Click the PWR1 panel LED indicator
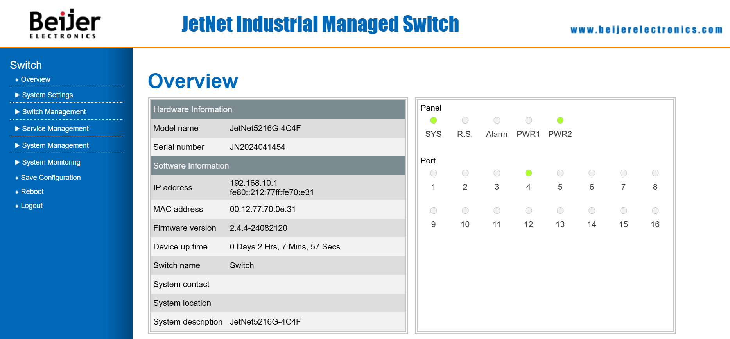This screenshot has height=339, width=730. tap(528, 120)
